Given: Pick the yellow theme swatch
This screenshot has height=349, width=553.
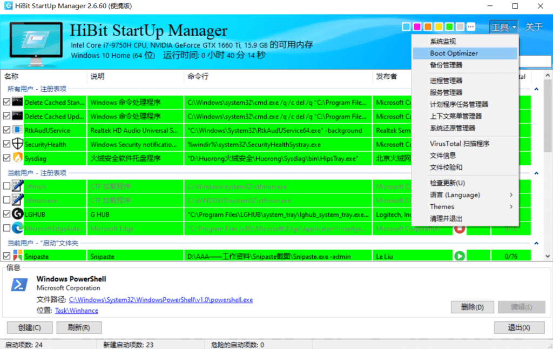Looking at the screenshot, I should click(x=439, y=26).
